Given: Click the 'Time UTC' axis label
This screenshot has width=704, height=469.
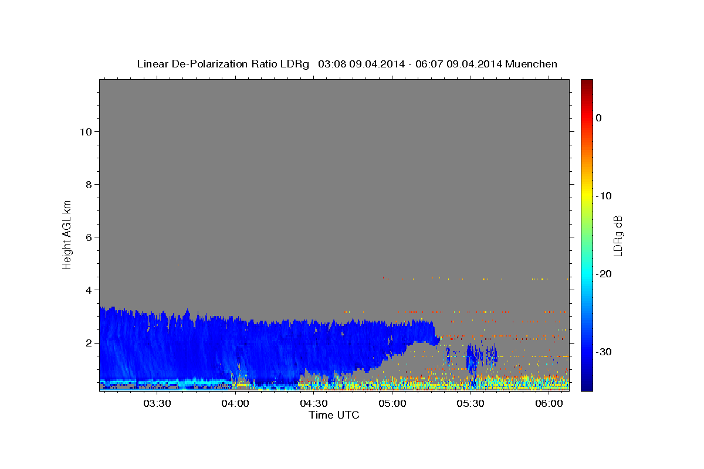Looking at the screenshot, I should coord(334,415).
